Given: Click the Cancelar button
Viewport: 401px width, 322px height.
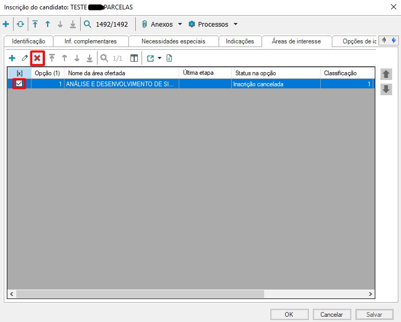Looking at the screenshot, I should [x=331, y=314].
